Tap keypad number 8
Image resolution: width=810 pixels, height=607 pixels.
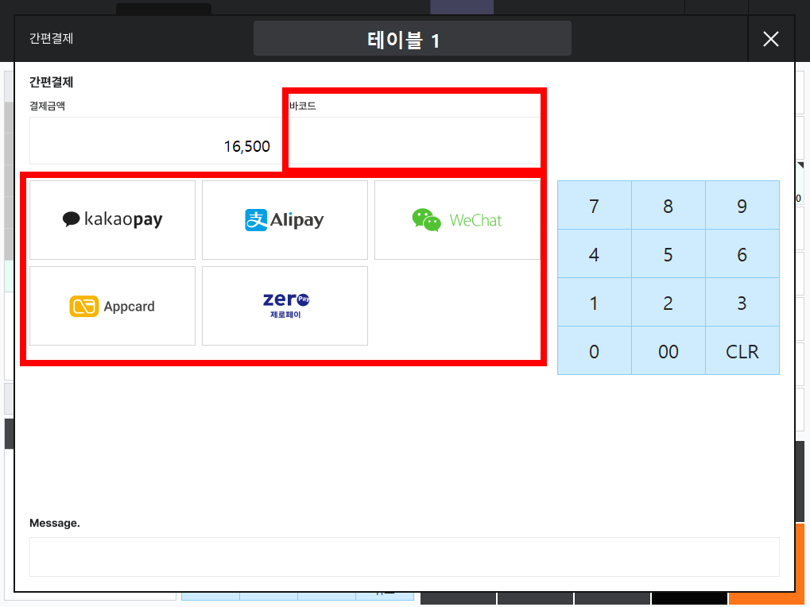(668, 206)
